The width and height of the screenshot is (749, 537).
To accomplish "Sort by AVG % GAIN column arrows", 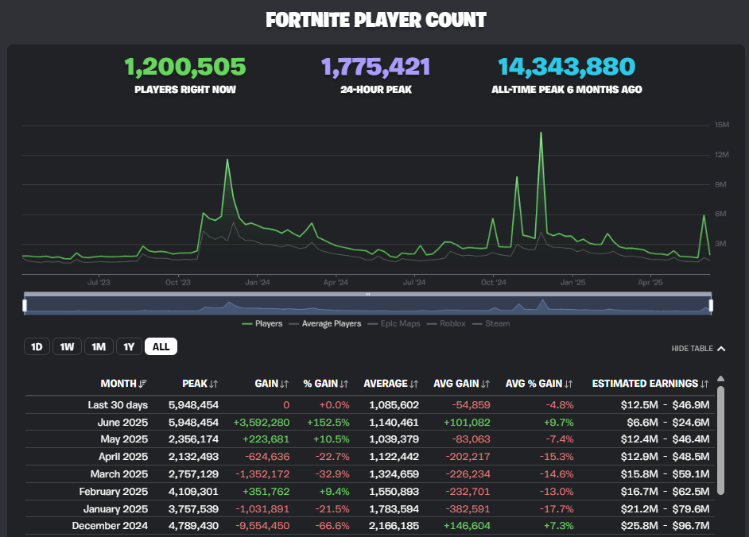I will [x=569, y=384].
